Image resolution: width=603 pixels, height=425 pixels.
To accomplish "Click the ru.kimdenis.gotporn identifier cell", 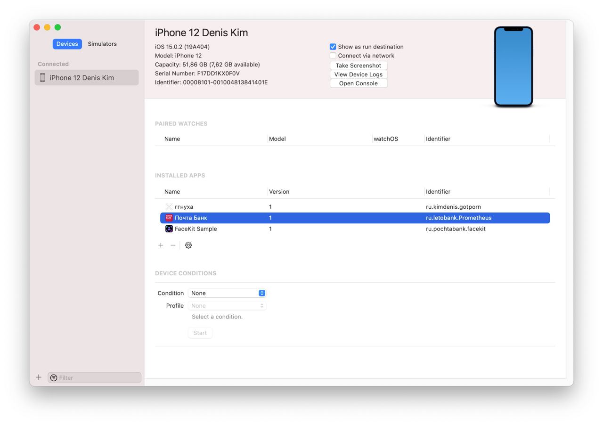I will pyautogui.click(x=453, y=207).
